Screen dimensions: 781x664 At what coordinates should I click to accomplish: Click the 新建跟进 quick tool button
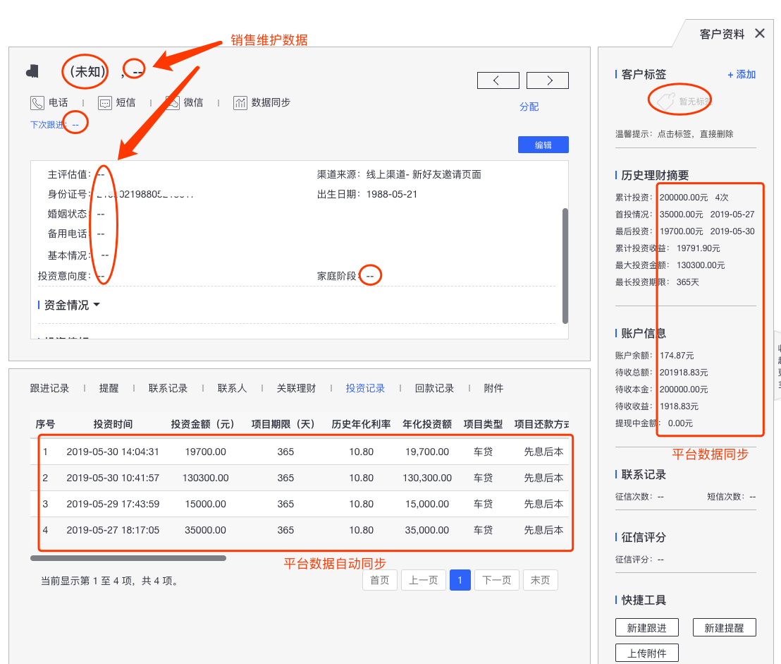click(646, 627)
